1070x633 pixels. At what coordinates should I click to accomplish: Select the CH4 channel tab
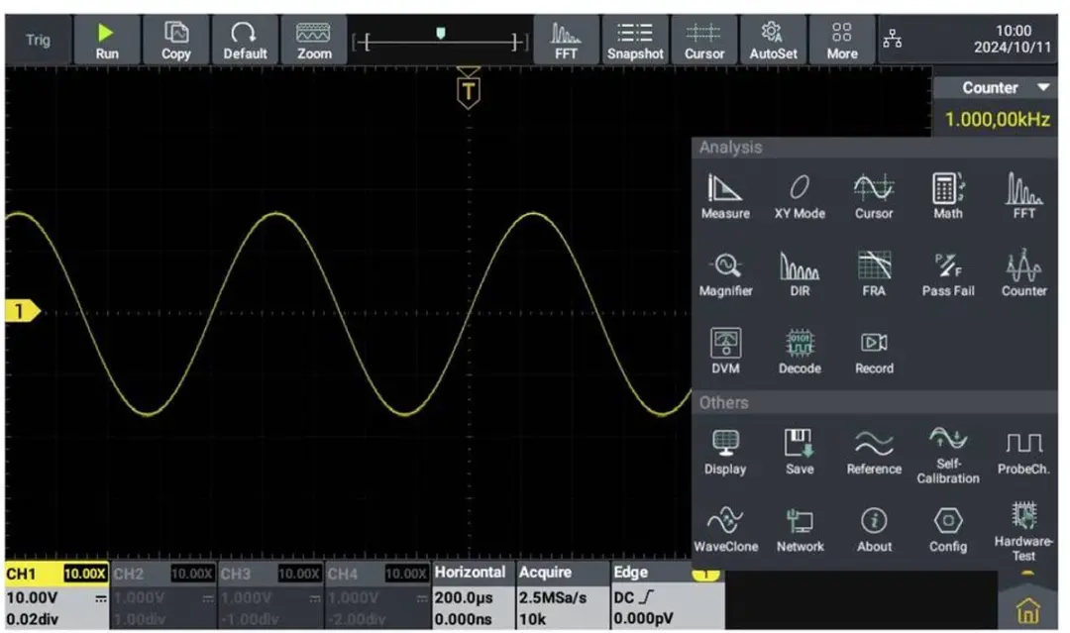377,595
